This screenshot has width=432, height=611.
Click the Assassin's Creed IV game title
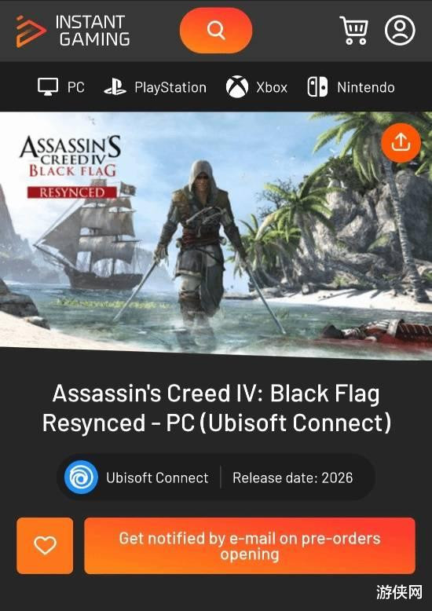216,408
